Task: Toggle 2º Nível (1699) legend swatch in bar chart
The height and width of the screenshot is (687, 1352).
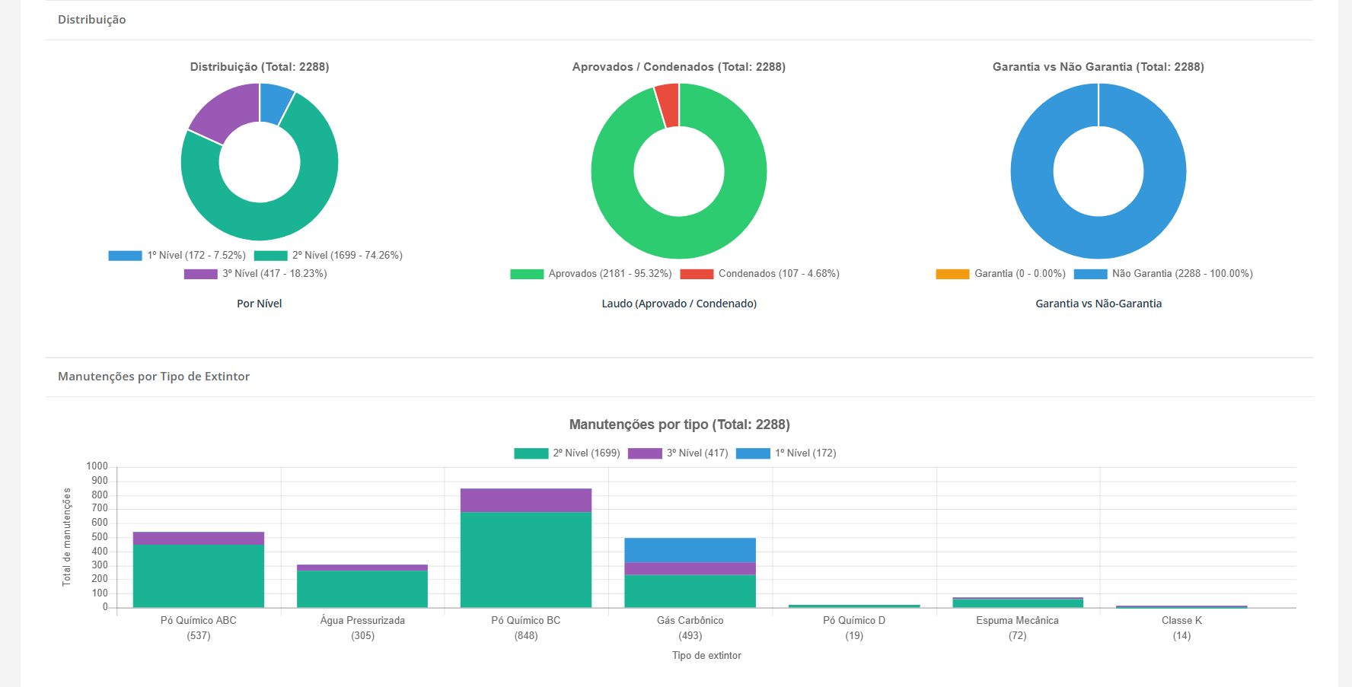Action: tap(531, 453)
